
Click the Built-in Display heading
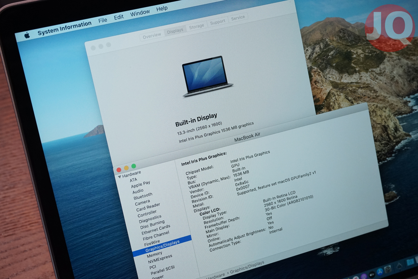[x=196, y=120]
